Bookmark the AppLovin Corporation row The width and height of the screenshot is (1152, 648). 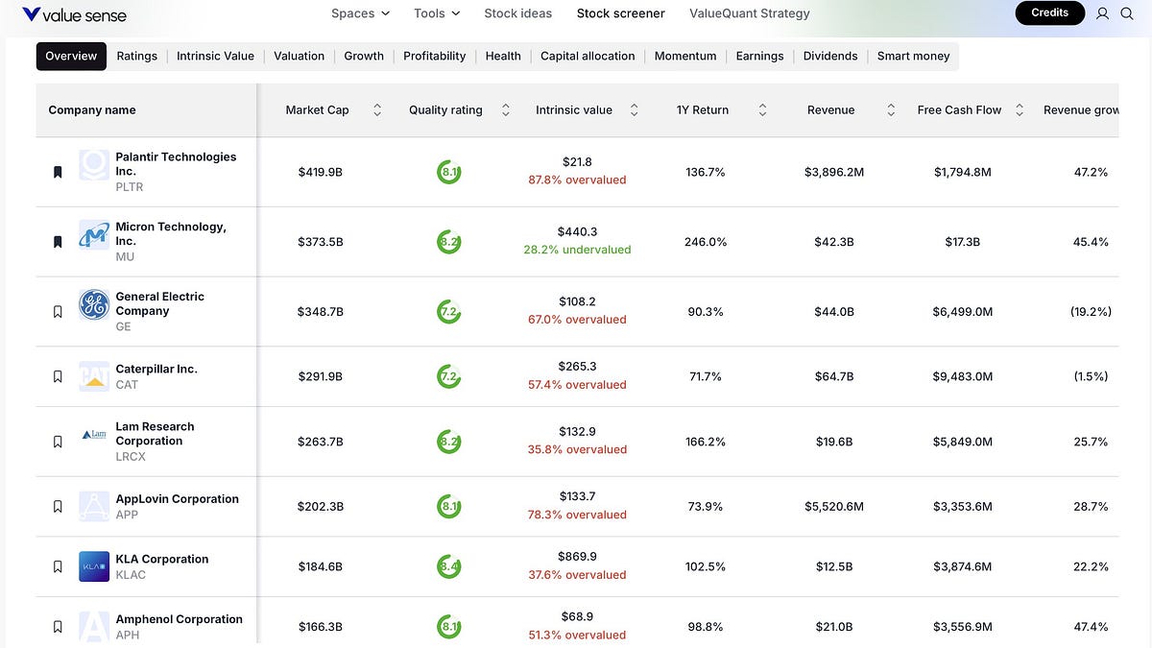[58, 506]
